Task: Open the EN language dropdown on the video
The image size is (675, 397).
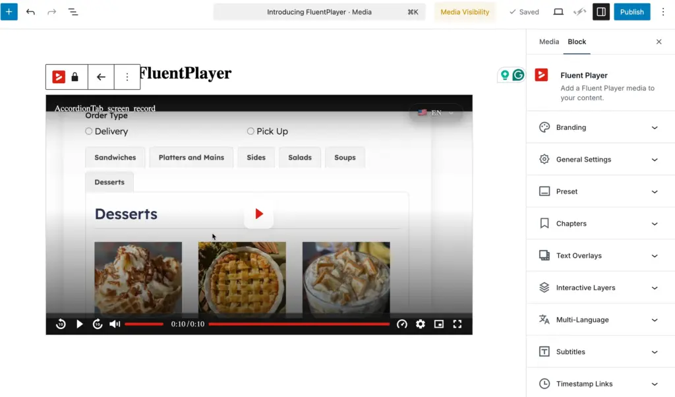Action: click(x=435, y=112)
